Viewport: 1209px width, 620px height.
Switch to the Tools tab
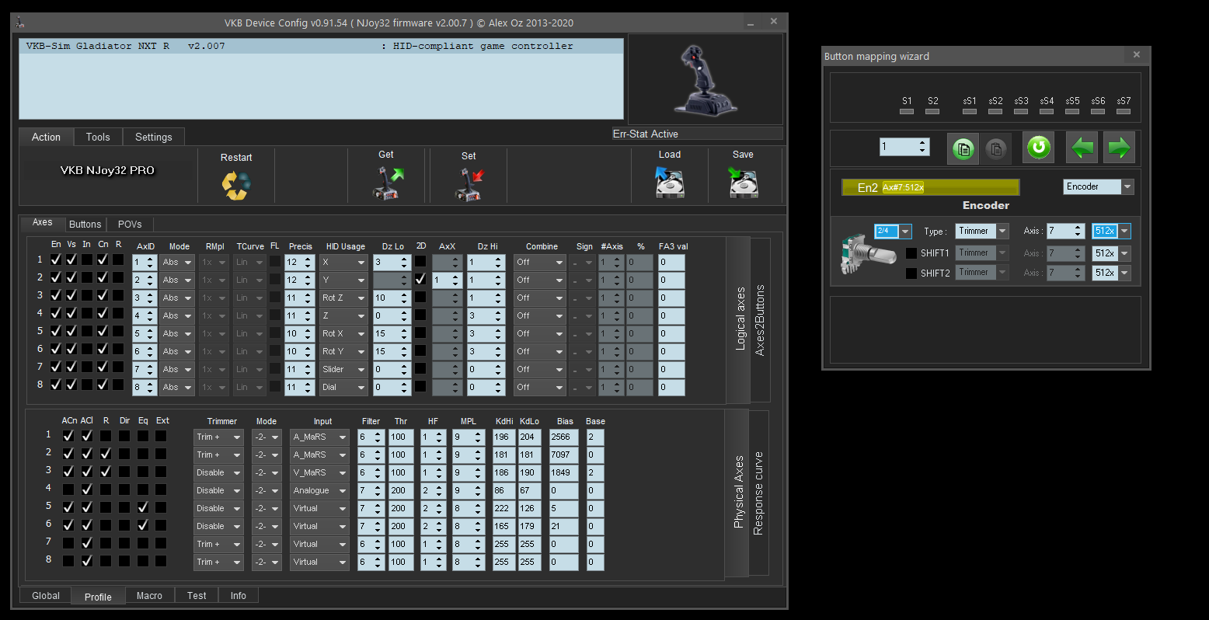point(98,137)
